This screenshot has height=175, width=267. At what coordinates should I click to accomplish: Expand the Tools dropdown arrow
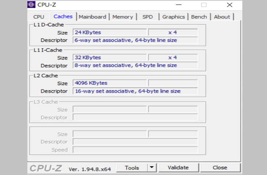(152, 168)
